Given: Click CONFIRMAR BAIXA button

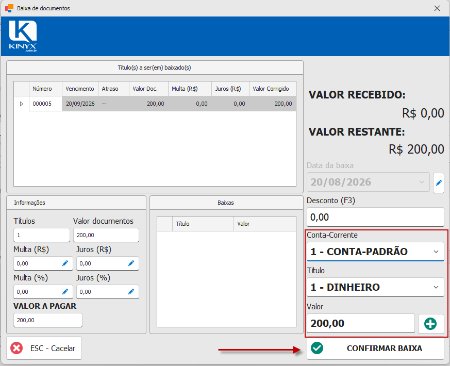Looking at the screenshot, I should click(375, 348).
